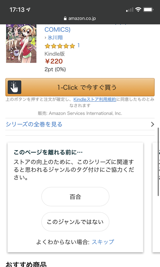This screenshot has width=160, height=267.
Task: Expand the chevron on シリーズの全巻を見る row
Action: click(x=153, y=124)
